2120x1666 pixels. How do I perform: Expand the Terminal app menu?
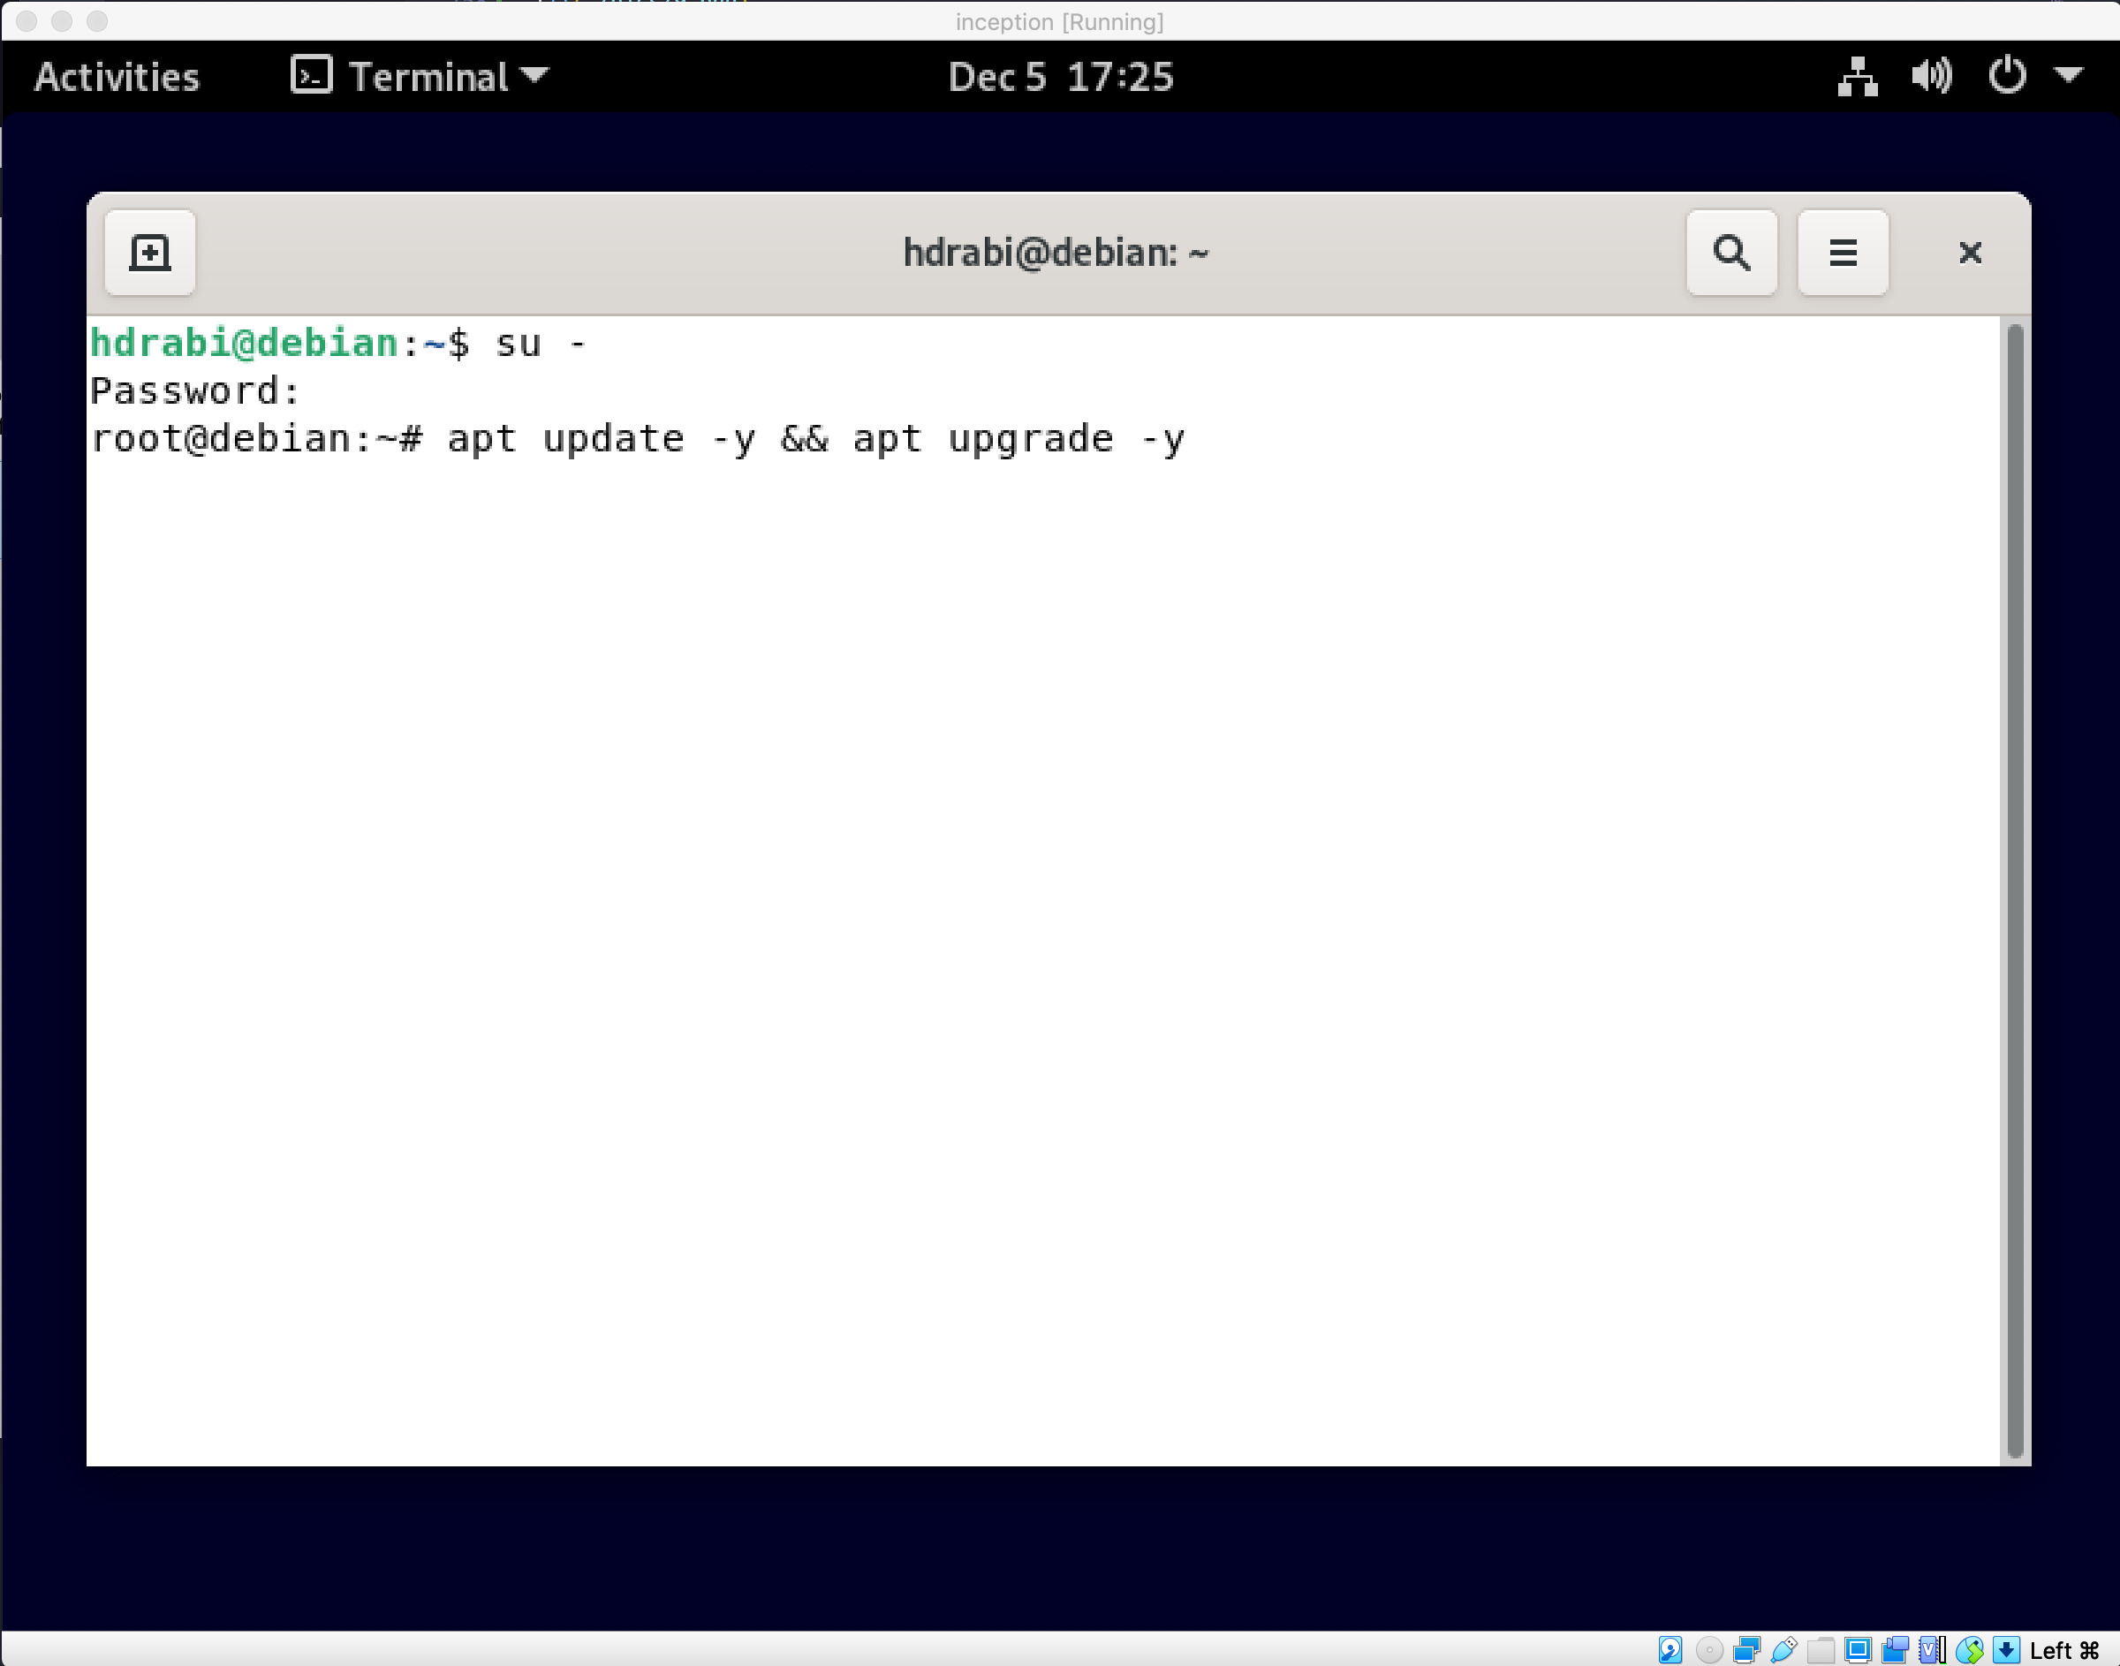(x=420, y=76)
